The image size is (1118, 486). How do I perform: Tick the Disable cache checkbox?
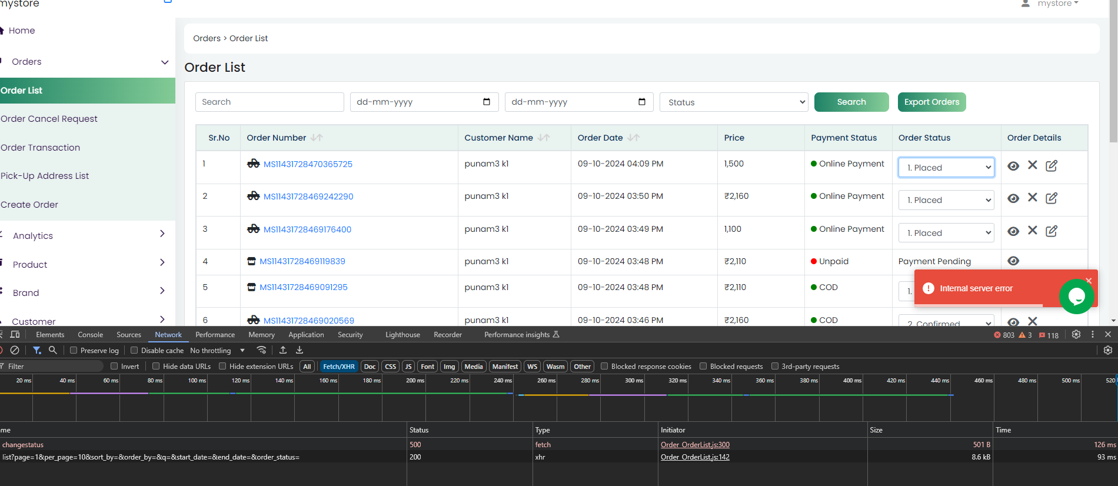pos(134,350)
